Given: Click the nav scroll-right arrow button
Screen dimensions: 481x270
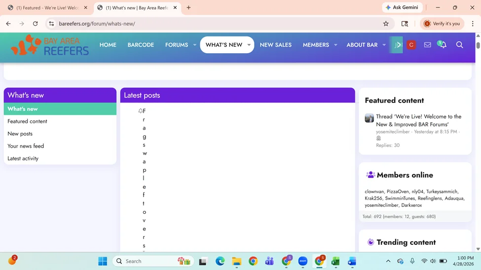Looking at the screenshot, I should (x=397, y=45).
